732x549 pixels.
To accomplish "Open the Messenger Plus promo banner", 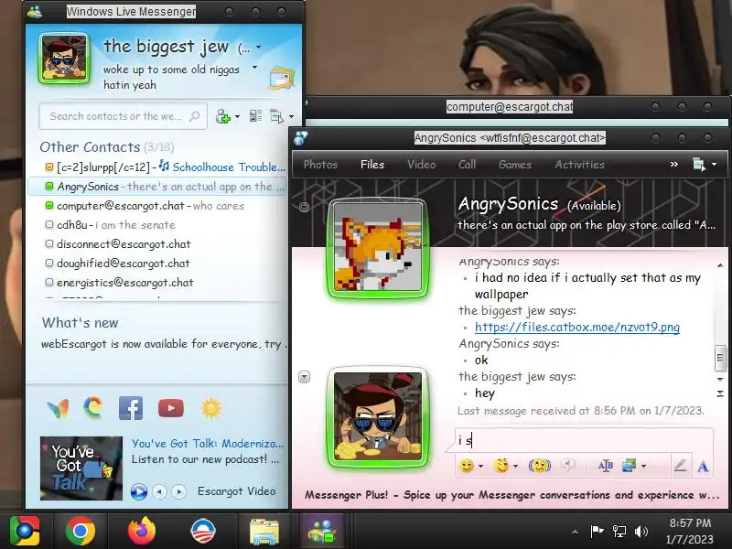I will tap(511, 495).
